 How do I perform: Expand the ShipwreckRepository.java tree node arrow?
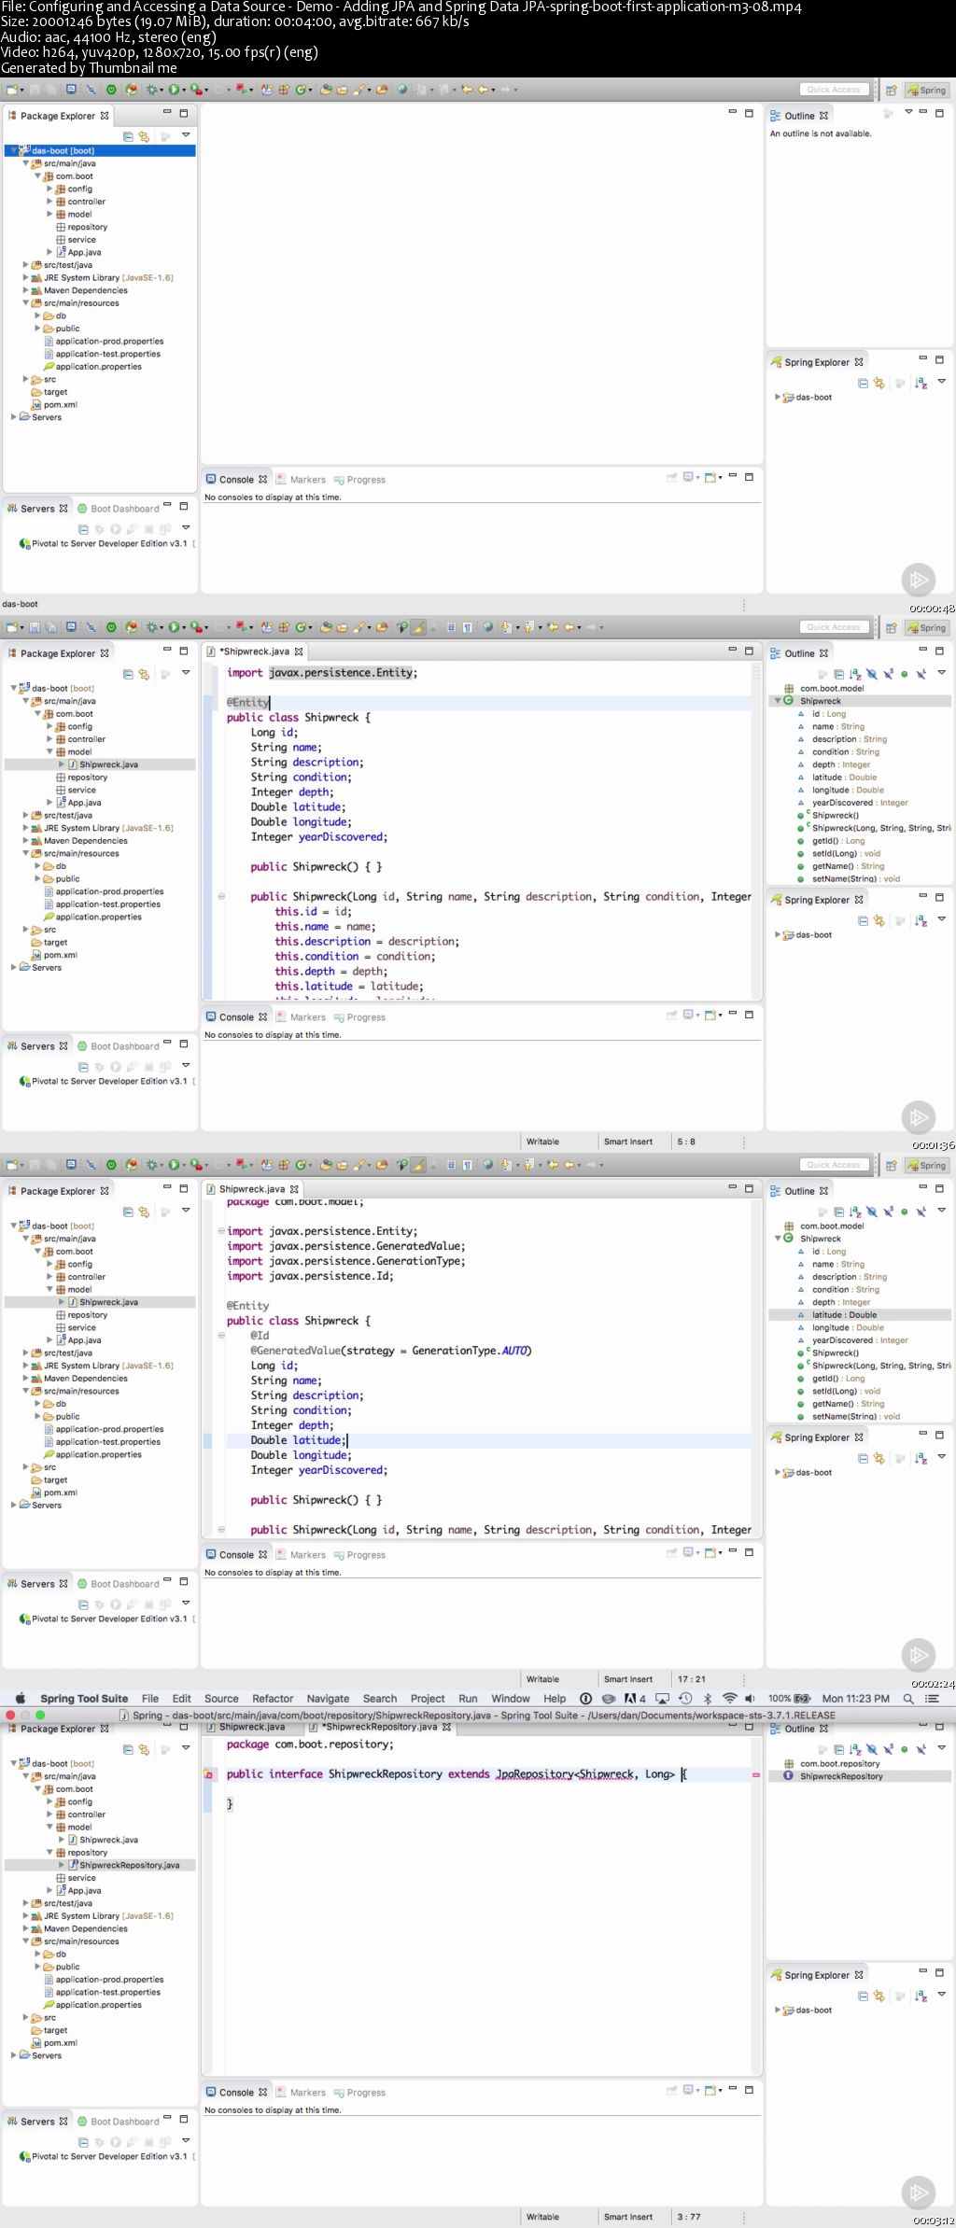pyautogui.click(x=62, y=1865)
